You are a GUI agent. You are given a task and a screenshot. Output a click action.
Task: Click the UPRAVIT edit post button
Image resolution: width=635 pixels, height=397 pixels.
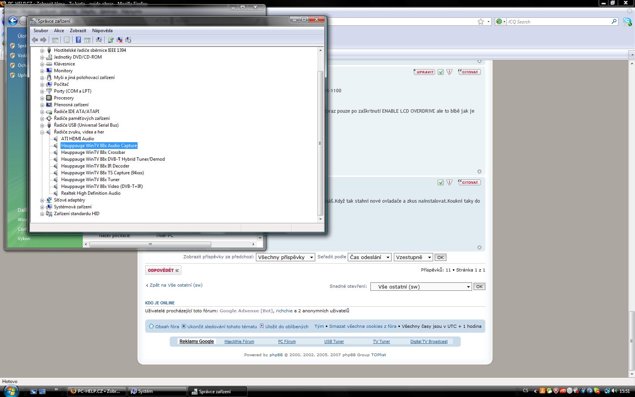coord(424,72)
